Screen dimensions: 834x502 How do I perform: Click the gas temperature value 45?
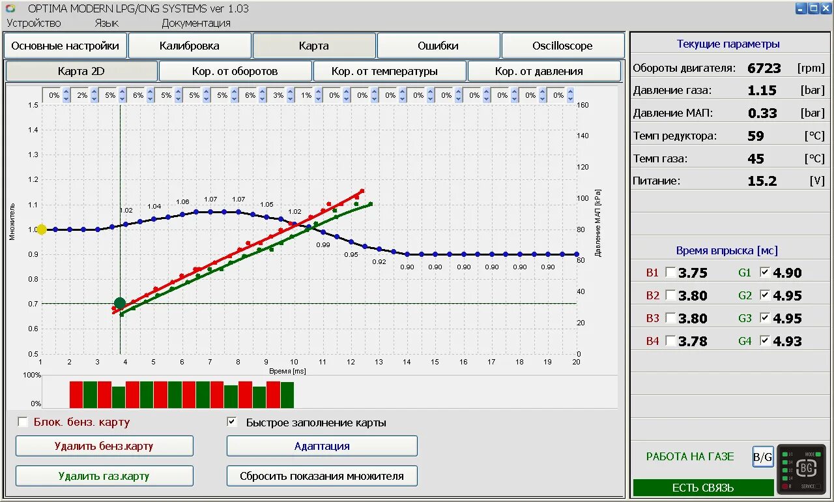[756, 158]
